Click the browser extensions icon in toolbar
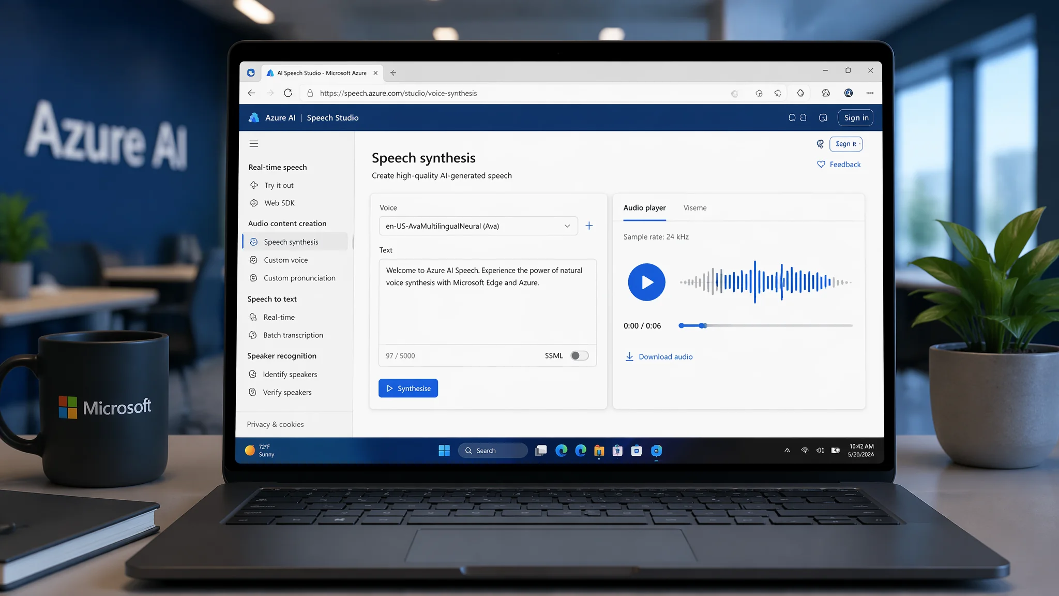The image size is (1059, 596). (800, 93)
